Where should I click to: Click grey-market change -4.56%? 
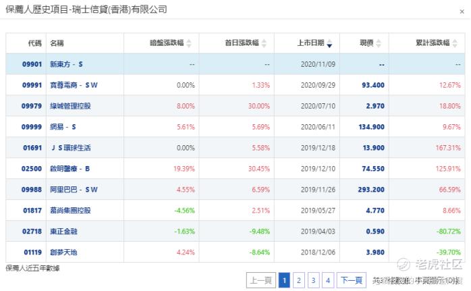pyautogui.click(x=184, y=211)
